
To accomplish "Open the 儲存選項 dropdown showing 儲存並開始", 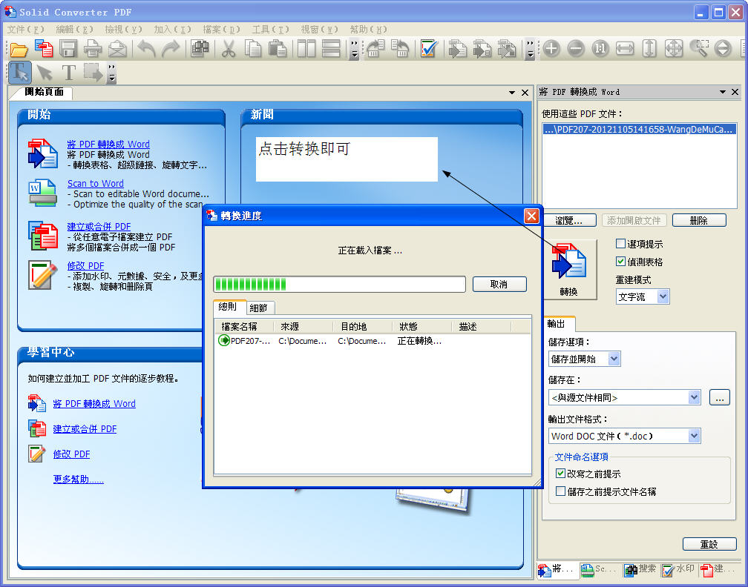I will [585, 359].
